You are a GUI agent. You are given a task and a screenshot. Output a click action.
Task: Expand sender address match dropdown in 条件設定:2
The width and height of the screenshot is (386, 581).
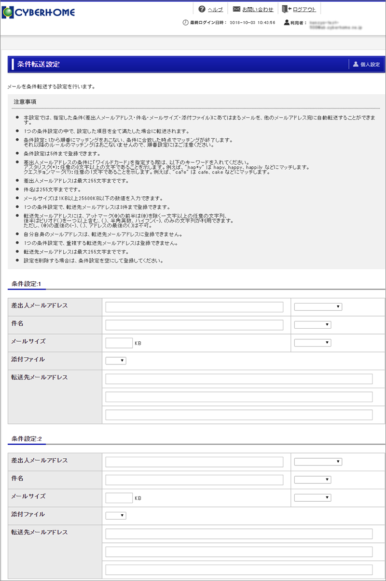tap(318, 462)
